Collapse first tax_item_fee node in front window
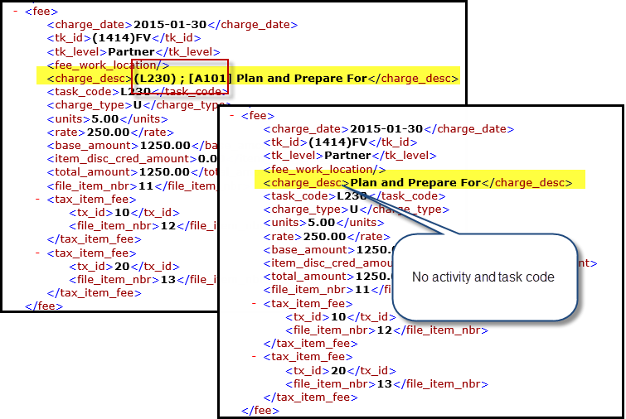 (x=254, y=303)
